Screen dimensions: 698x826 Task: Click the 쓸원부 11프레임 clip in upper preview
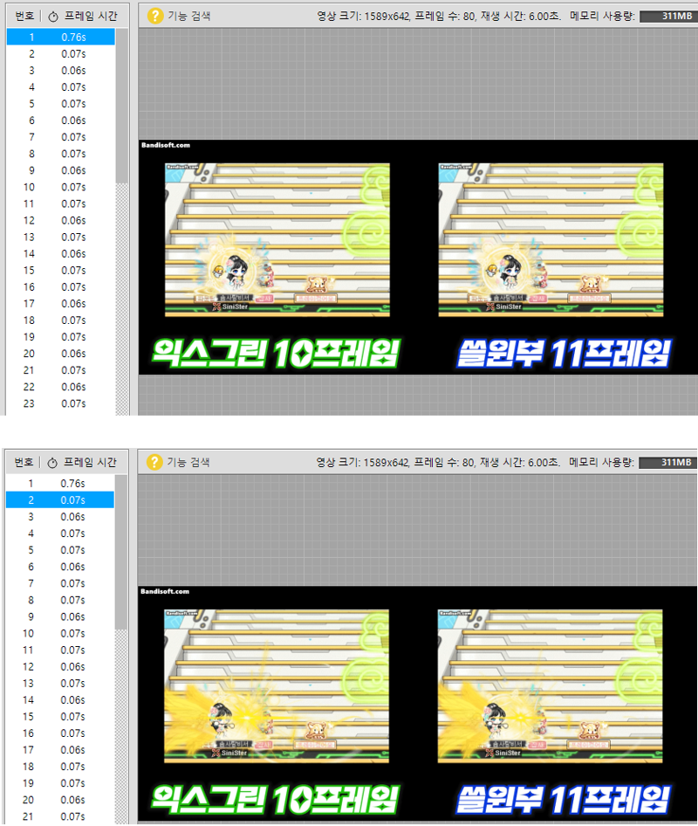coord(551,240)
